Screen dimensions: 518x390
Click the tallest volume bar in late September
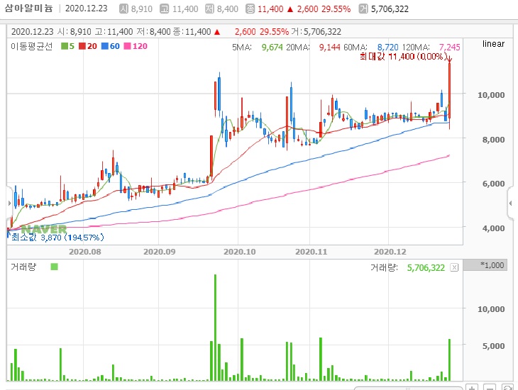pyautogui.click(x=216, y=328)
